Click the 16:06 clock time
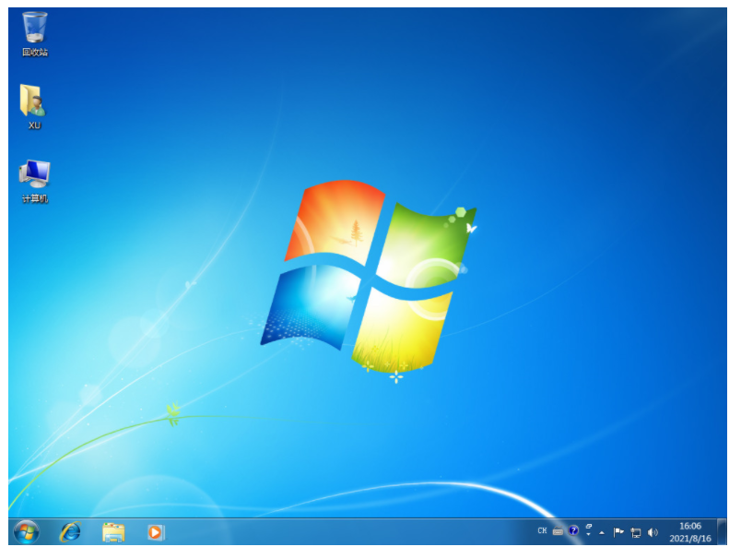 point(689,526)
